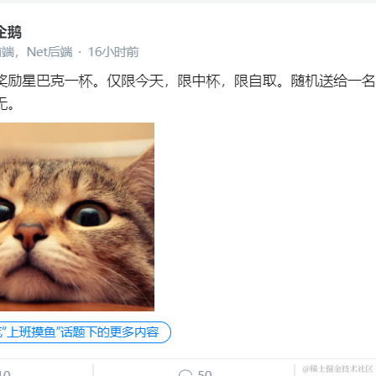Click the cat's nose in the photo
This screenshot has height=376, width=376.
point(30,236)
